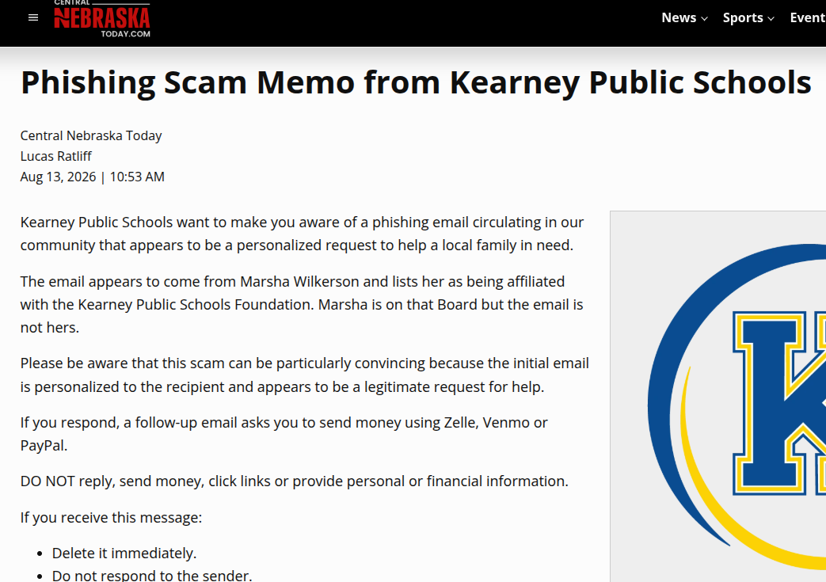
Task: Click the Central Nebraska Today logo
Action: pos(102,19)
